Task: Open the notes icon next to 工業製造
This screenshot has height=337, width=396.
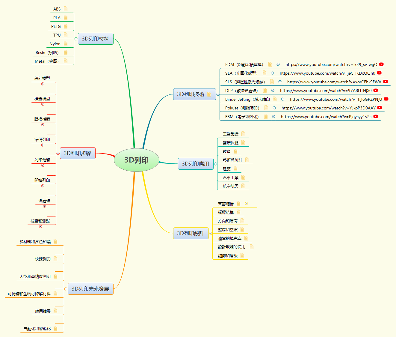Action: pos(243,133)
